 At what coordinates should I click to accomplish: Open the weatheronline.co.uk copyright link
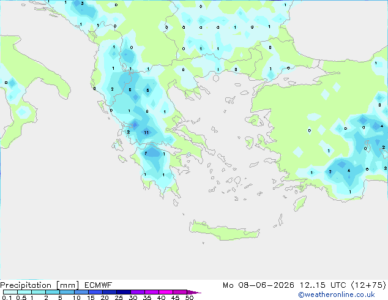coord(337,294)
